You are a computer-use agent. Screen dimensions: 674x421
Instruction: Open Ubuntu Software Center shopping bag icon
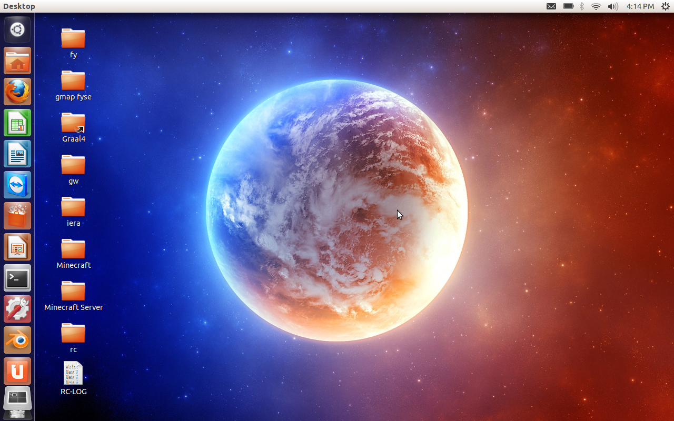(17, 216)
